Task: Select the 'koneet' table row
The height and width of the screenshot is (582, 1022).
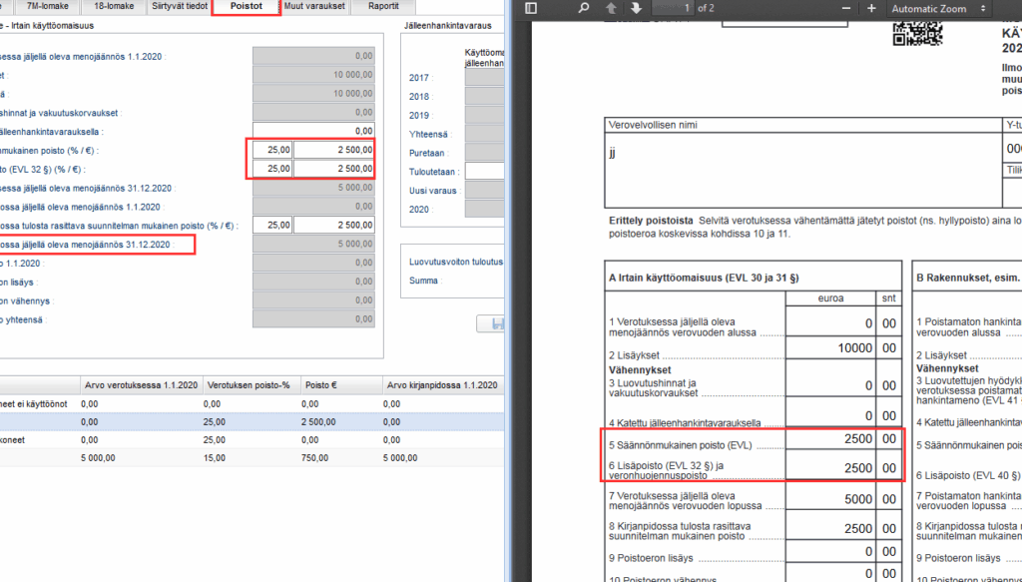Action: click(x=252, y=440)
